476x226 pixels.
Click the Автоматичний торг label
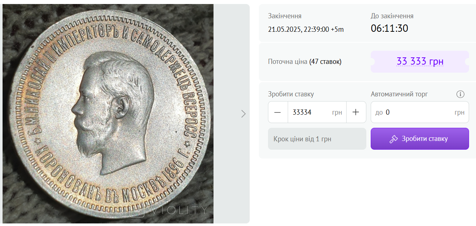399,94
